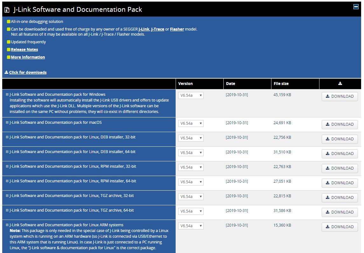
Task: Click download icon next to Click for downloads
Action: [x=6, y=72]
